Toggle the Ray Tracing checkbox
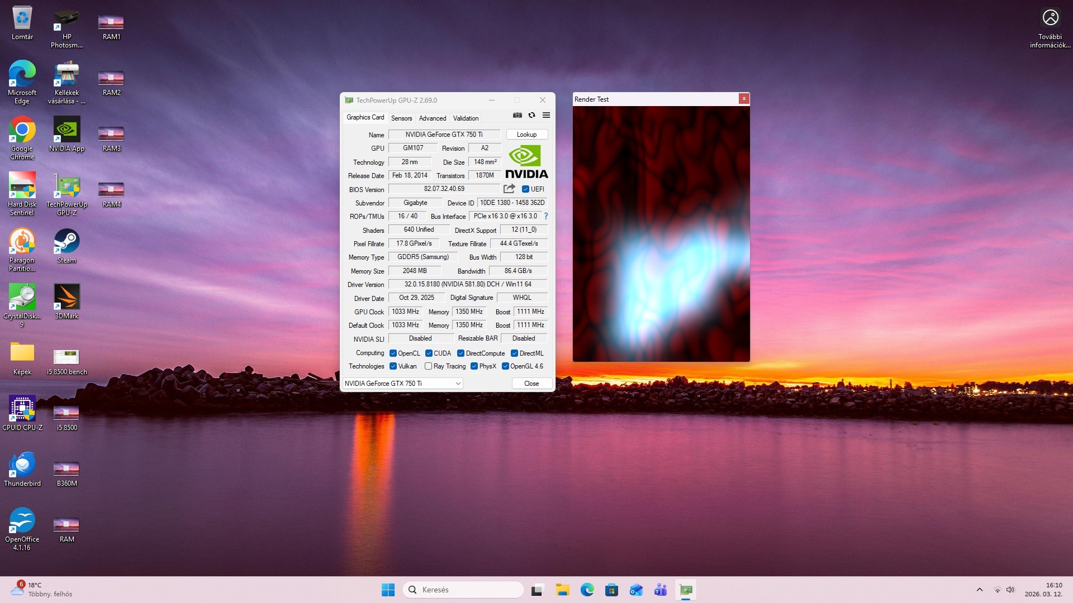The width and height of the screenshot is (1073, 603). [428, 366]
